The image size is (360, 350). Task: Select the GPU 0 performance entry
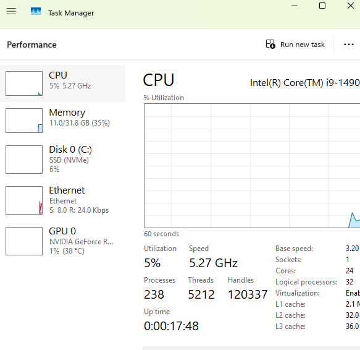pos(63,241)
